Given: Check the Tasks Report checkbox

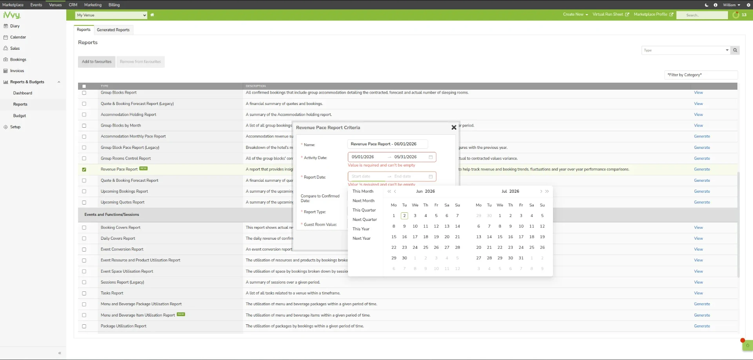Looking at the screenshot, I should 84,293.
